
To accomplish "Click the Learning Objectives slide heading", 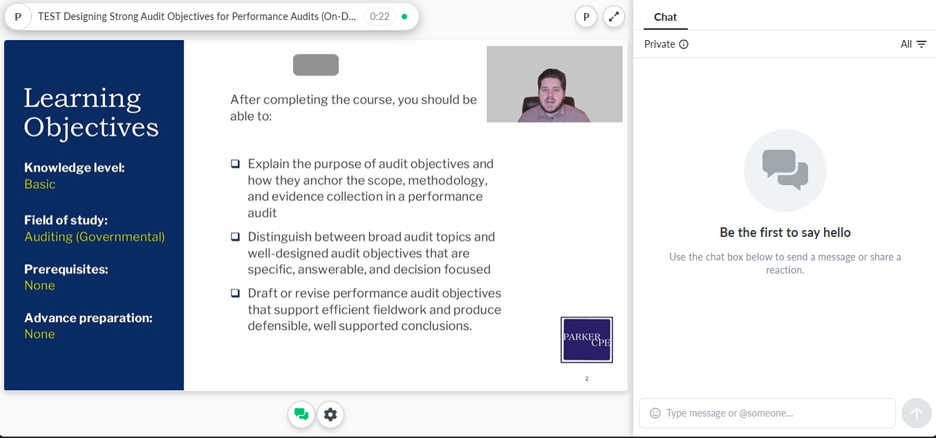I will coord(91,113).
